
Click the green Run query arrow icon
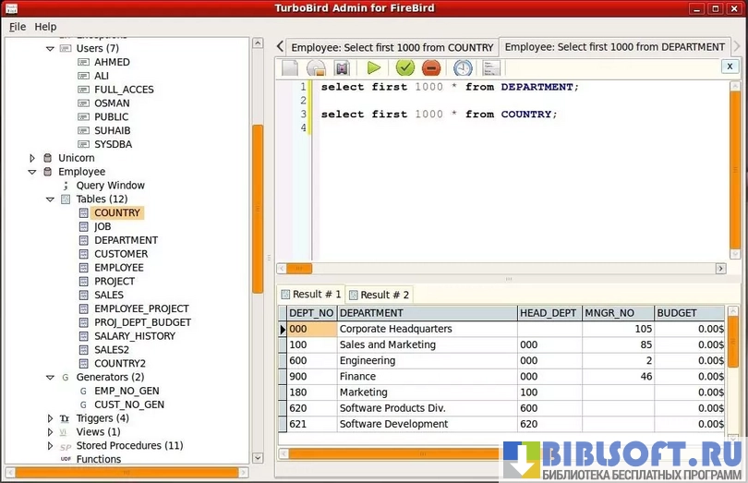coord(373,67)
